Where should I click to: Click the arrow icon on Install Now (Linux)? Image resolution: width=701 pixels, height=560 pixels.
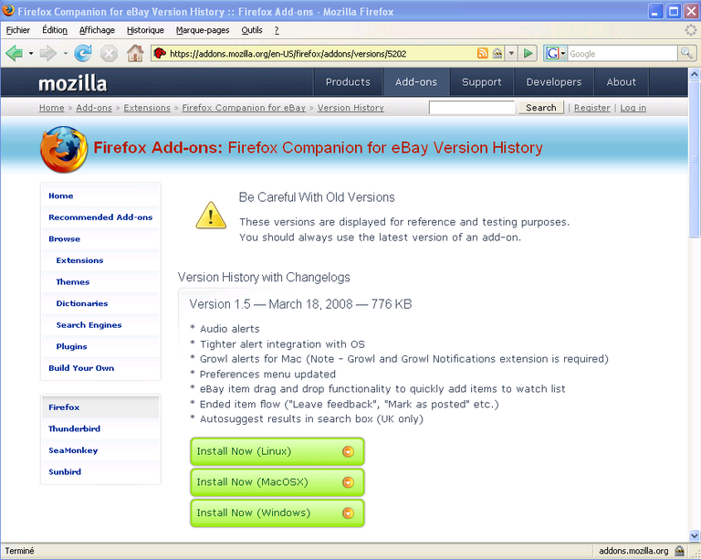tap(348, 451)
